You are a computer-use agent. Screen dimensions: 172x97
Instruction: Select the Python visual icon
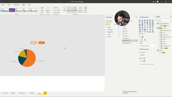click(150, 29)
